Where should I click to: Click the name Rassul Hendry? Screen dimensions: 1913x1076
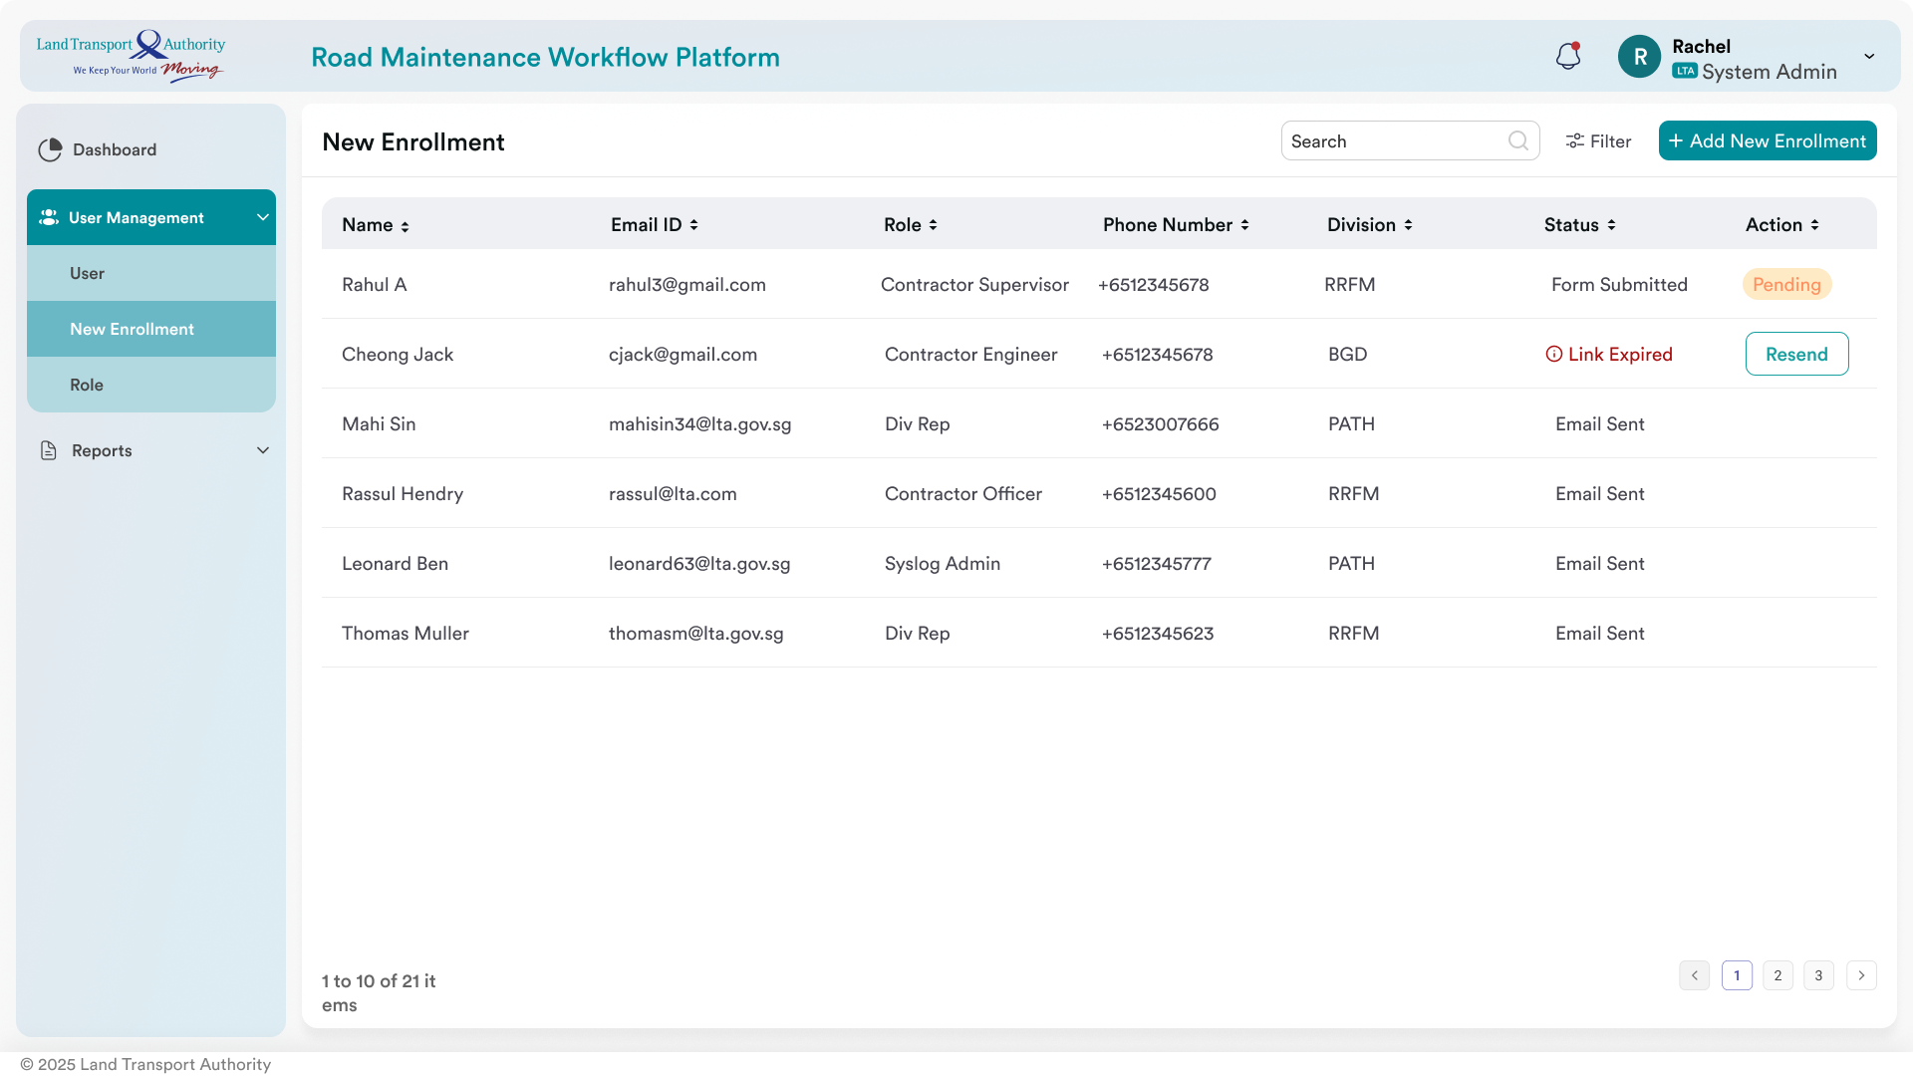point(403,494)
